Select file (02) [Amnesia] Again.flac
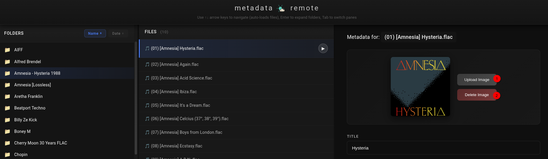Viewport: 548px width, 159px height. (236, 64)
